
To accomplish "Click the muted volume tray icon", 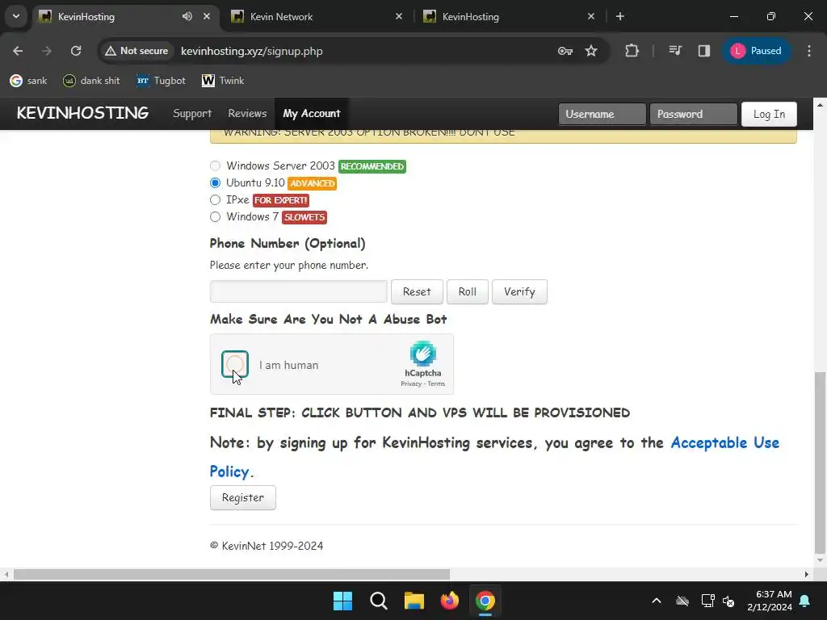I will tap(728, 601).
